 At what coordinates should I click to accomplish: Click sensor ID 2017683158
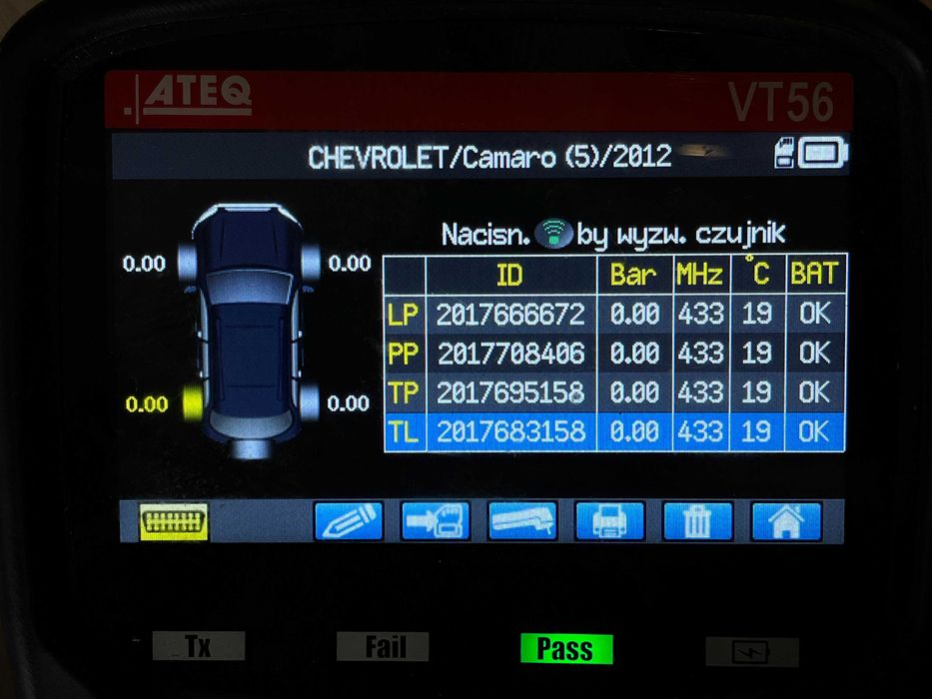[510, 431]
